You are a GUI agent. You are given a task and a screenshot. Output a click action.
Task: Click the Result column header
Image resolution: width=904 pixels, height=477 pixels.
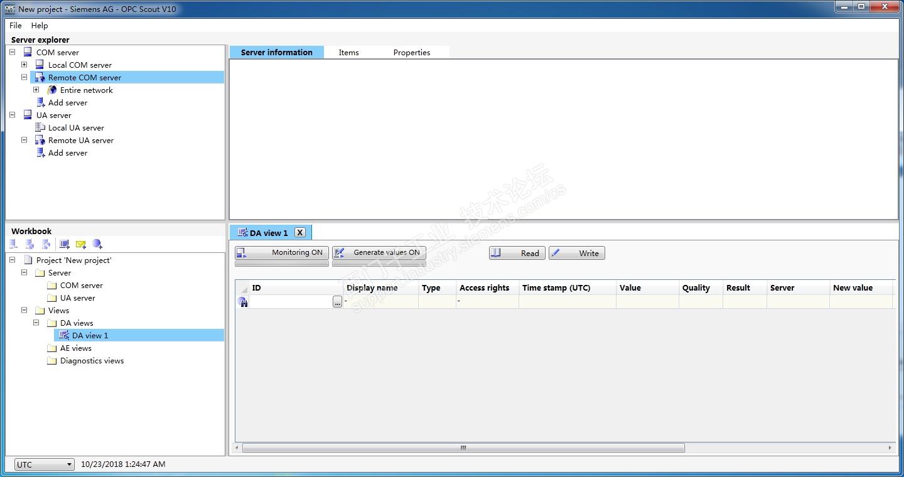pos(745,287)
